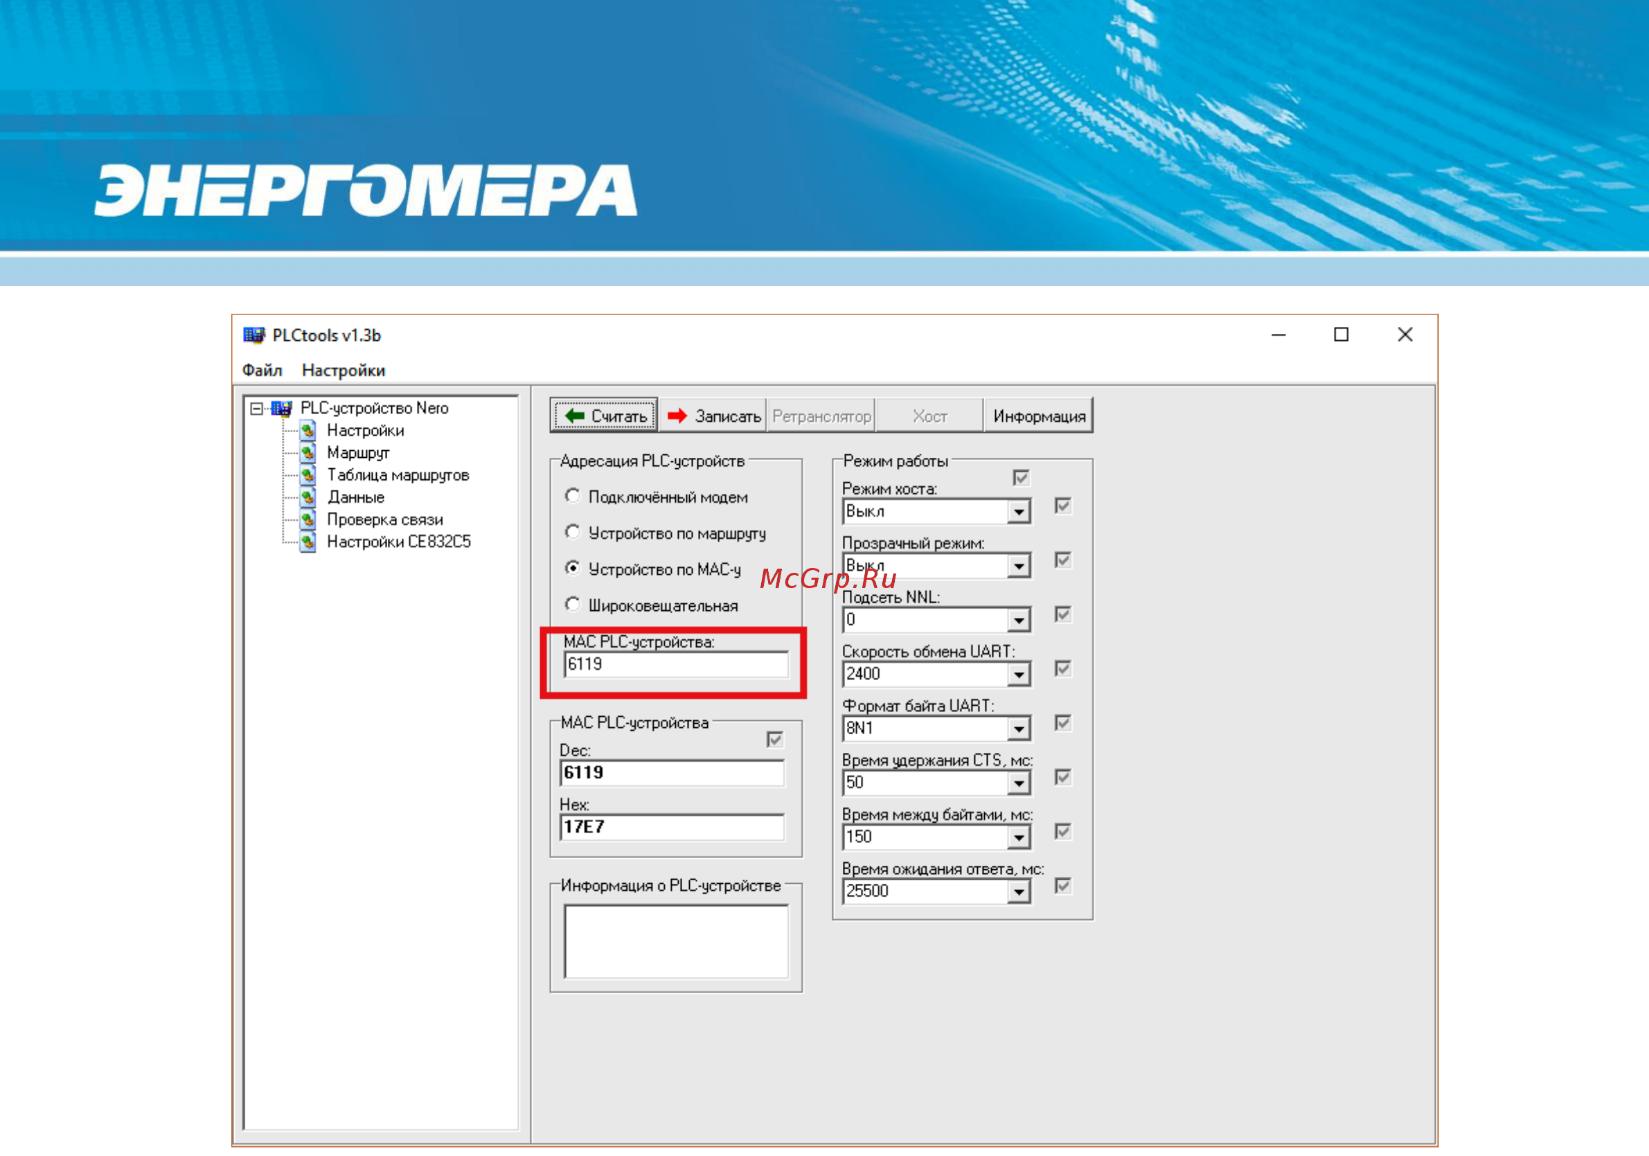Close the PLCtools window

point(1405,335)
